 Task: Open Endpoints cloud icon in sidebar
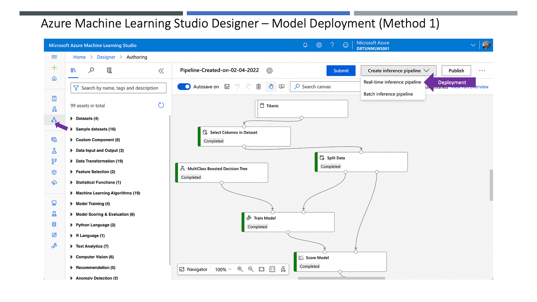(x=54, y=183)
